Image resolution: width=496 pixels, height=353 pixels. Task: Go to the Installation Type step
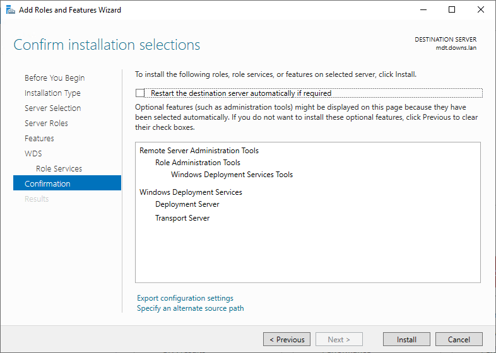click(52, 93)
